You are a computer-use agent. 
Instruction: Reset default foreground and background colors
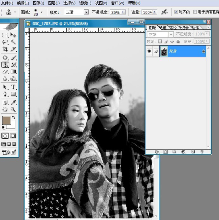(x=3, y=127)
